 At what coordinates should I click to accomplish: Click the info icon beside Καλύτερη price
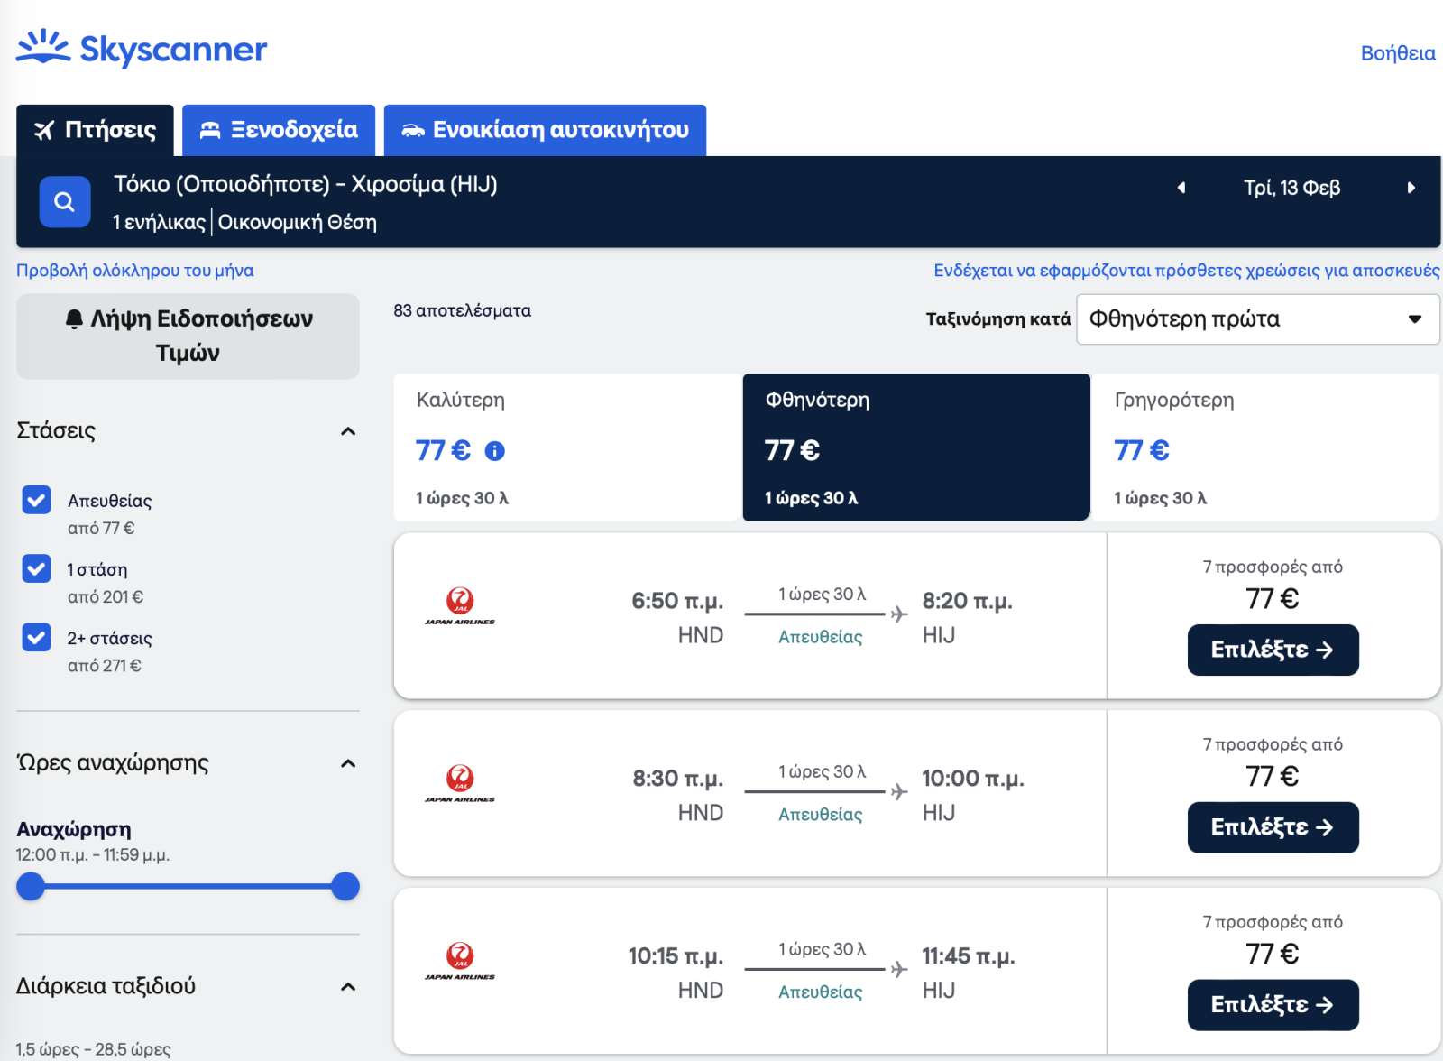point(494,451)
